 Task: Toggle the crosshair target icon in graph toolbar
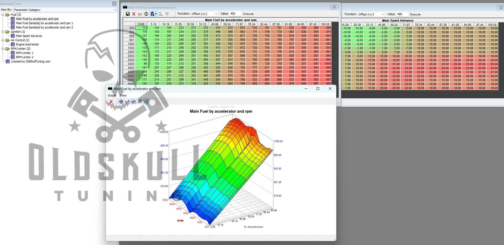pyautogui.click(x=121, y=101)
